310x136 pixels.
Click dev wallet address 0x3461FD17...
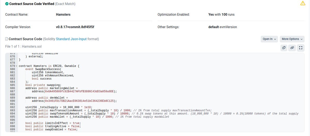[79, 101]
